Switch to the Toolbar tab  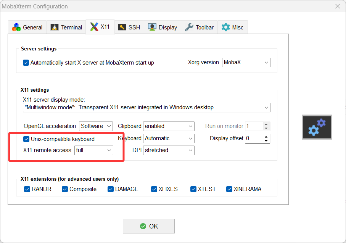[x=199, y=27]
